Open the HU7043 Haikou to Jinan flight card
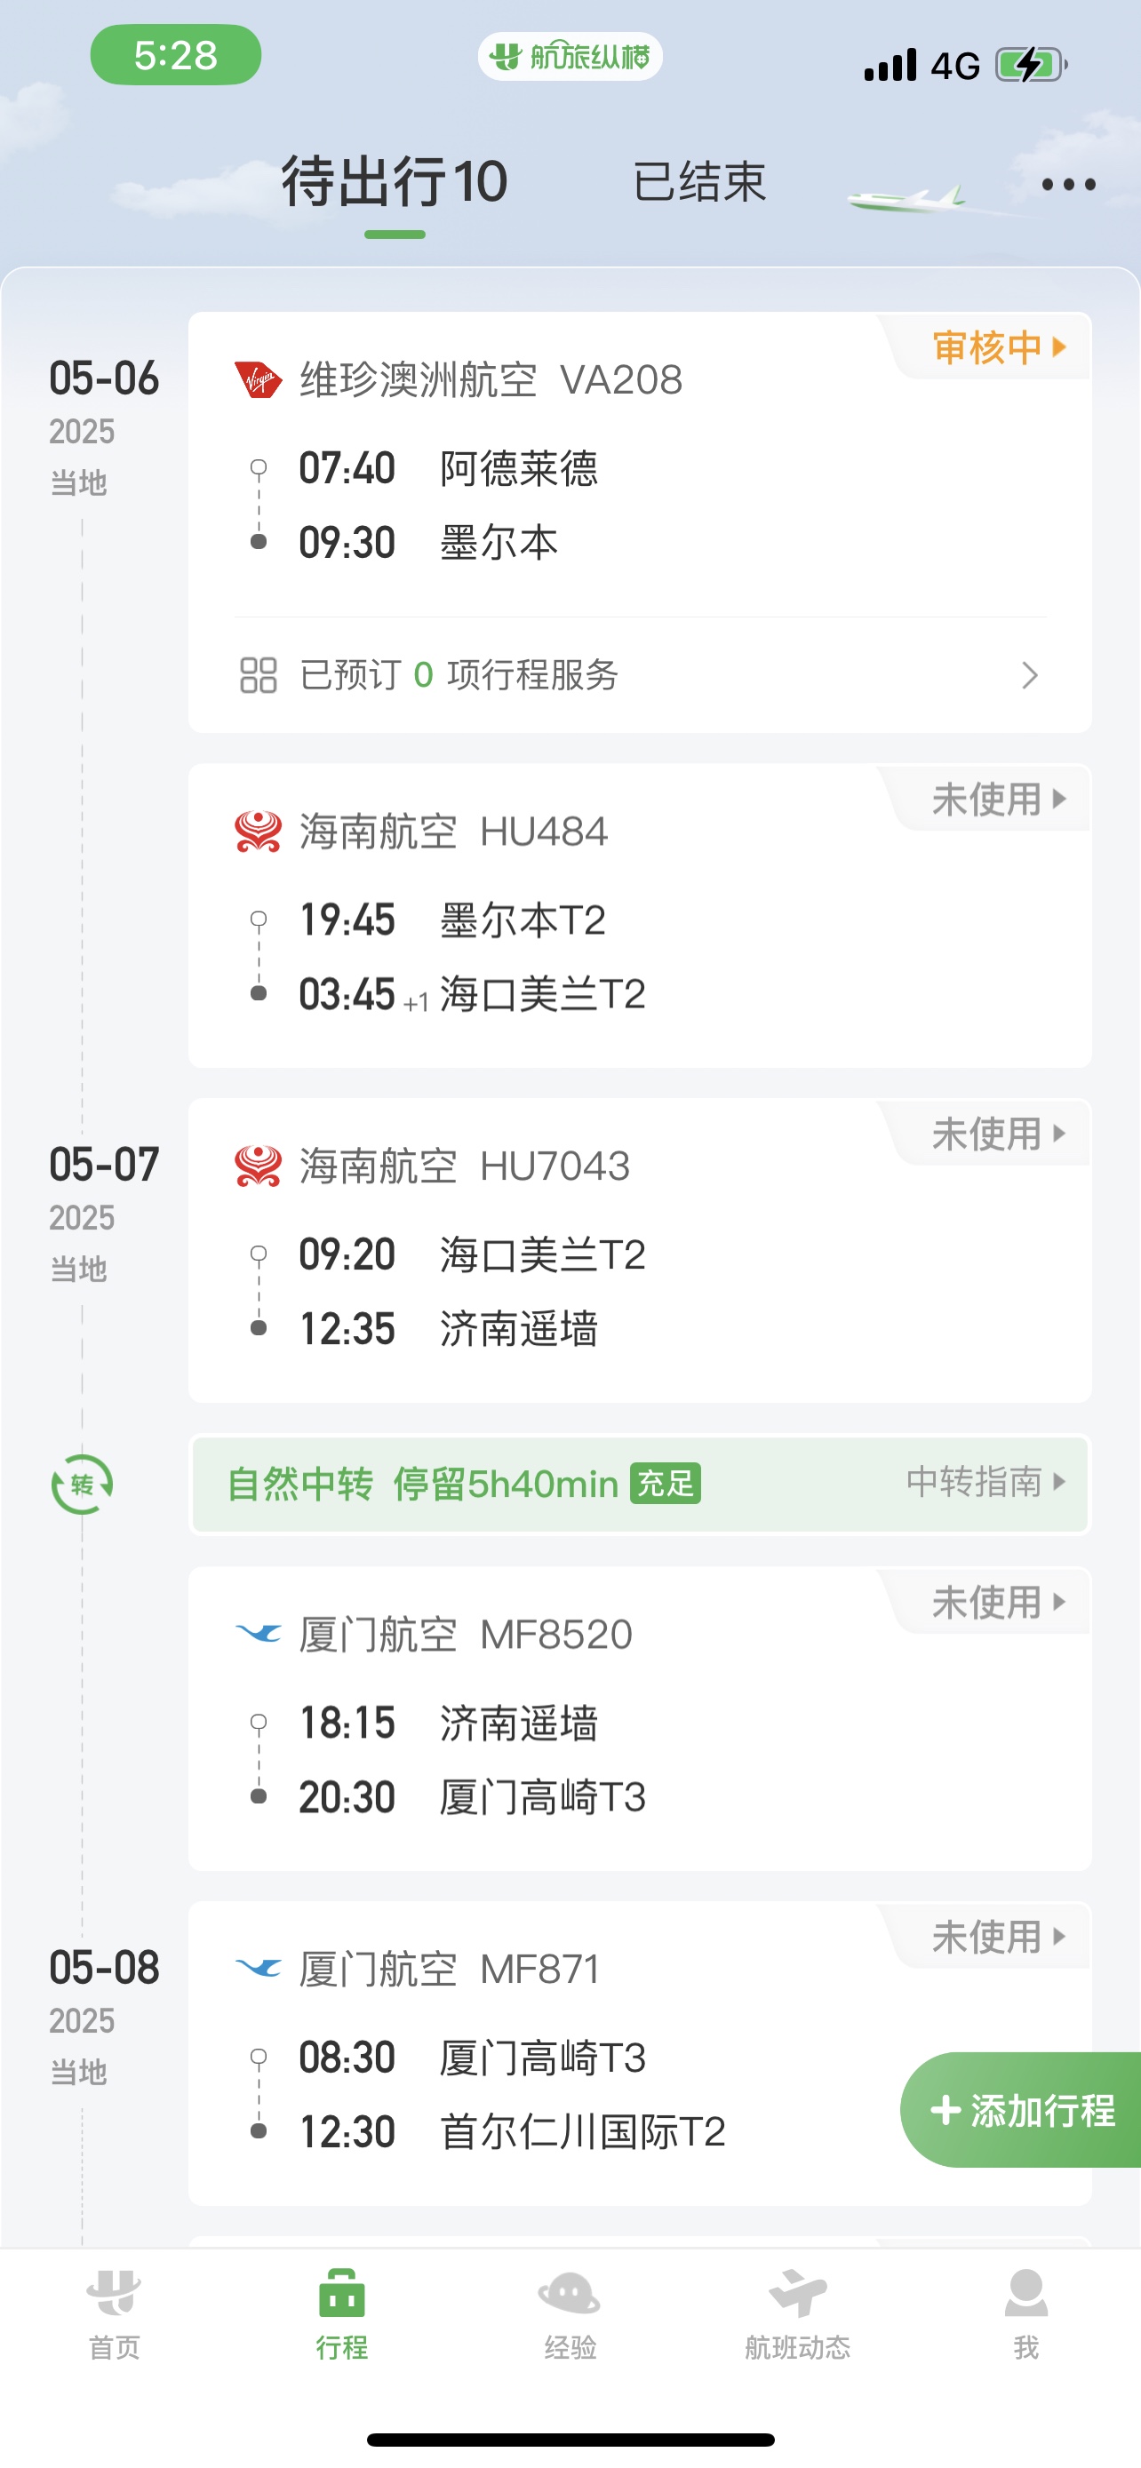 [640, 1250]
